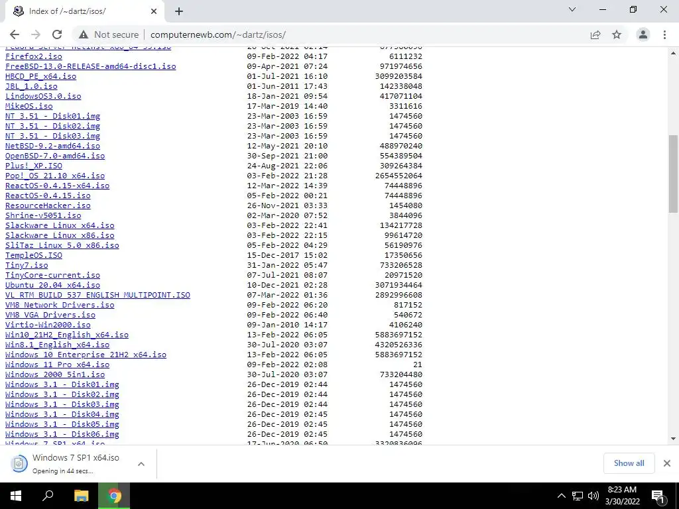Click the file size 5883697152 of Win10_21H2
The image size is (679, 509).
399,335
